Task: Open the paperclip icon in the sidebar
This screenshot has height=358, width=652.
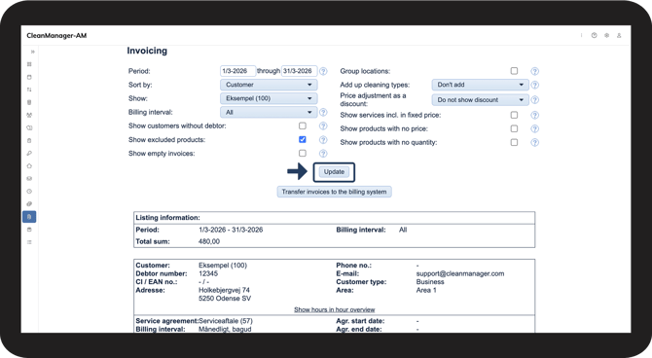Action: (29, 203)
